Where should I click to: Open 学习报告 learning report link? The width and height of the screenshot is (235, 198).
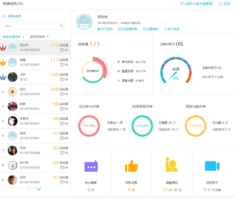click(105, 29)
